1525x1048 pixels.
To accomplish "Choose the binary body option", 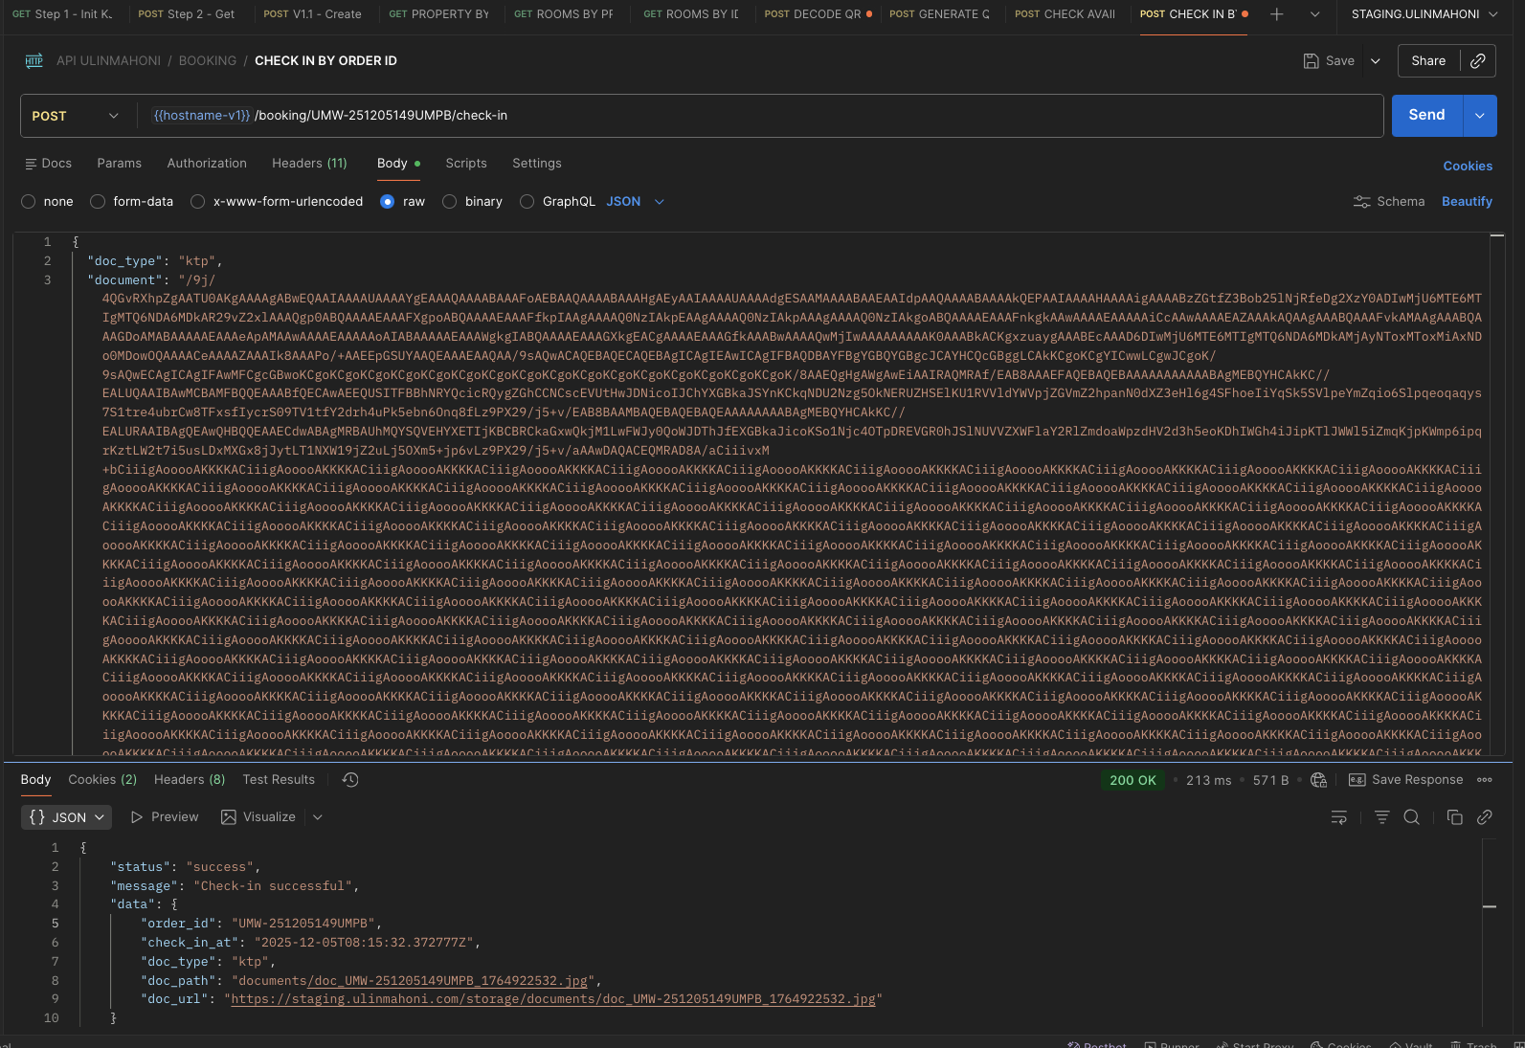I will (x=450, y=202).
